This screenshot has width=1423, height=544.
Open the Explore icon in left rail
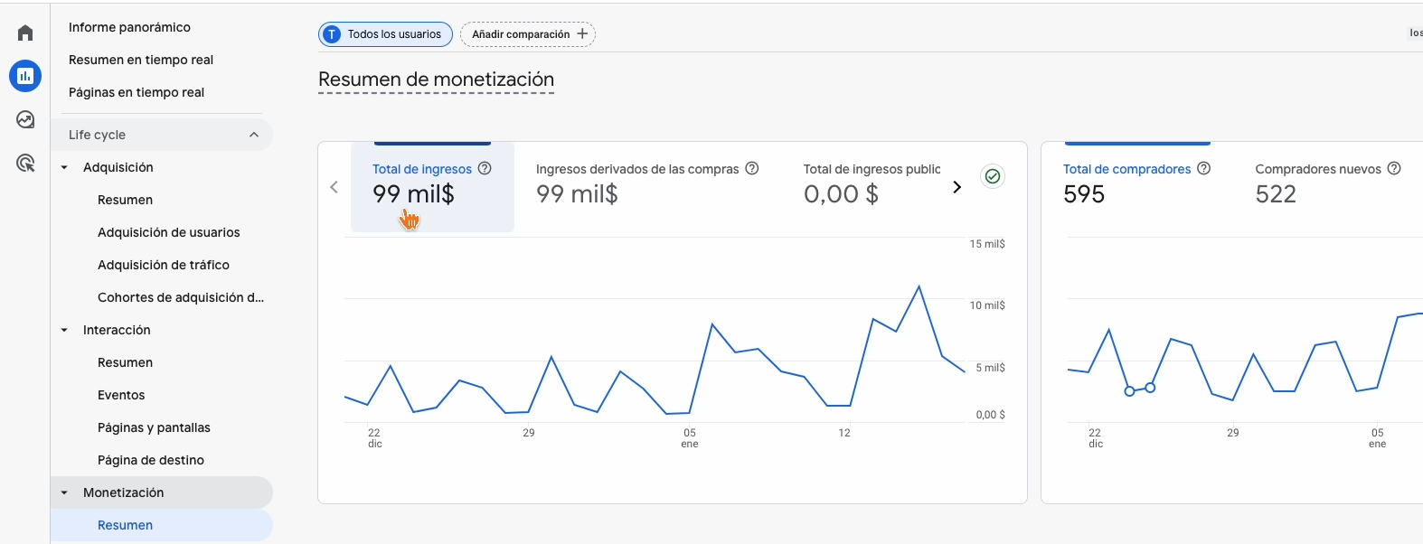click(x=25, y=119)
